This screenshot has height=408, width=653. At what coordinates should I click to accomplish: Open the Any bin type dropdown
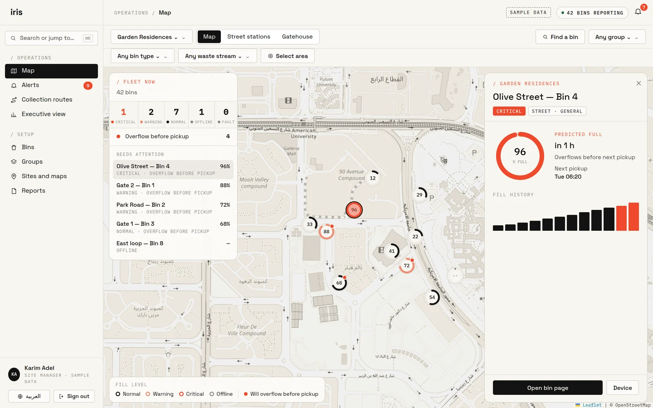[142, 56]
